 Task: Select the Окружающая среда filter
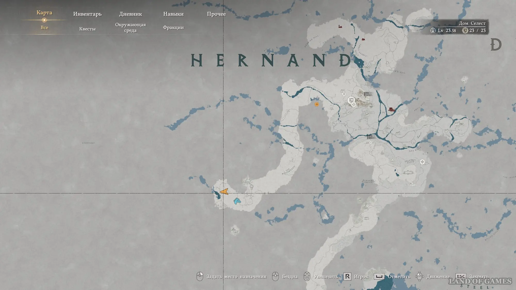point(130,28)
